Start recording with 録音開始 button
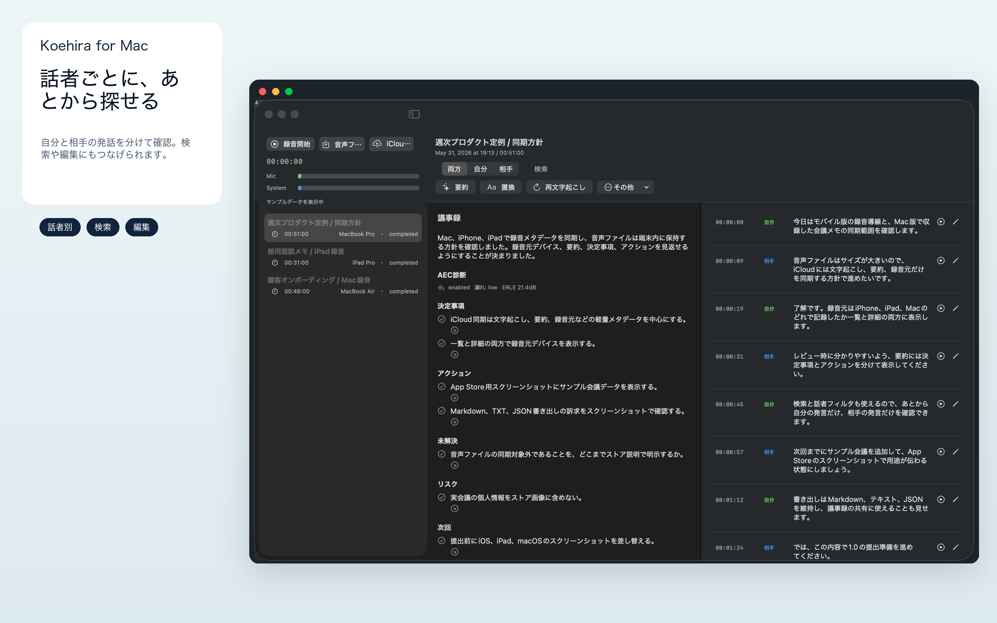 click(290, 144)
